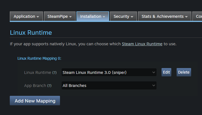Expand the App Branch dropdown
Image resolution: width=202 pixels, height=115 pixels.
point(109,86)
